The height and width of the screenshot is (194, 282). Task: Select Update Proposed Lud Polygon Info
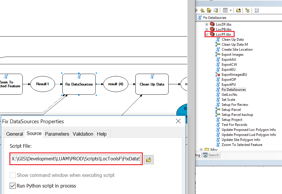coord(249,135)
